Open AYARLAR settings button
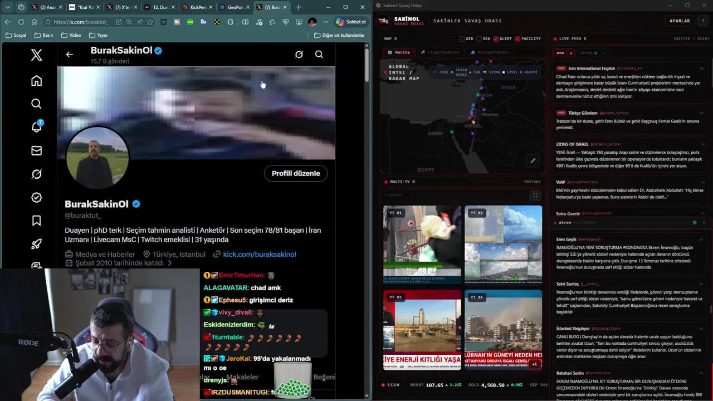This screenshot has width=713, height=401. click(x=680, y=21)
